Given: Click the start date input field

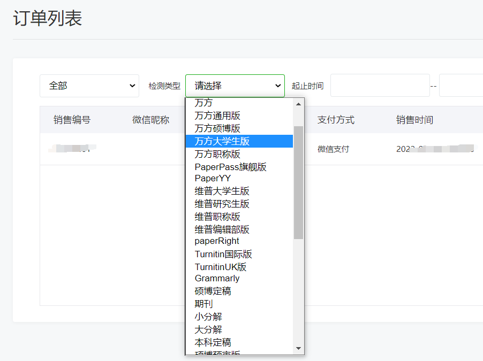Looking at the screenshot, I should click(x=380, y=85).
